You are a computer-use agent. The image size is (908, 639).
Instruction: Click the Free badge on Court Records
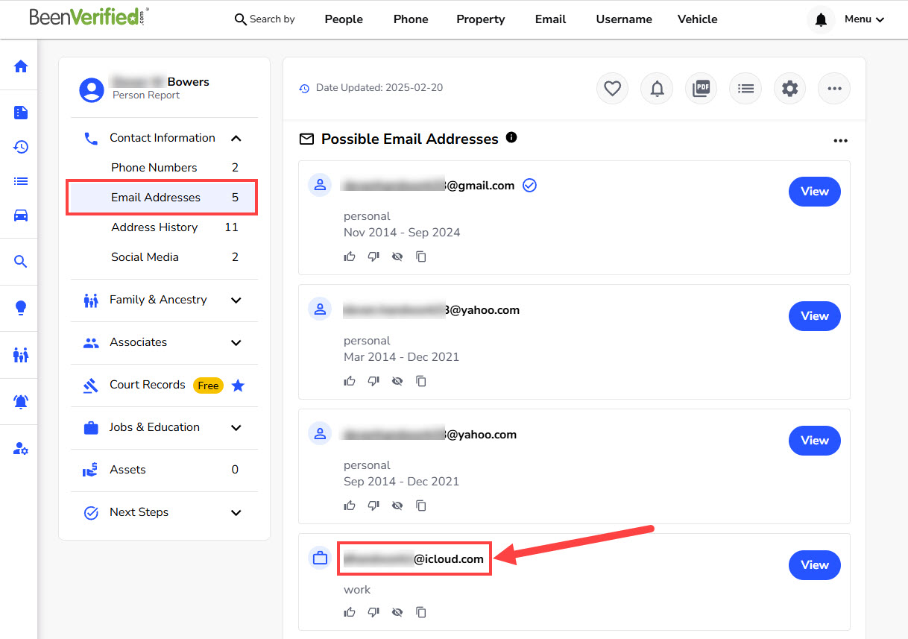click(x=208, y=385)
